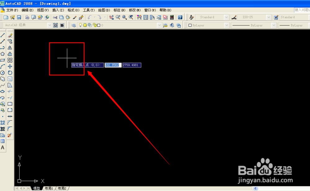The image size is (310, 191).
Task: Open the Layer Properties Manager icon
Action: coord(73,25)
